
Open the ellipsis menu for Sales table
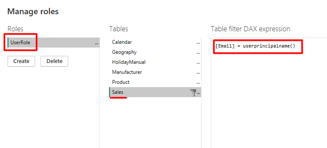198,93
